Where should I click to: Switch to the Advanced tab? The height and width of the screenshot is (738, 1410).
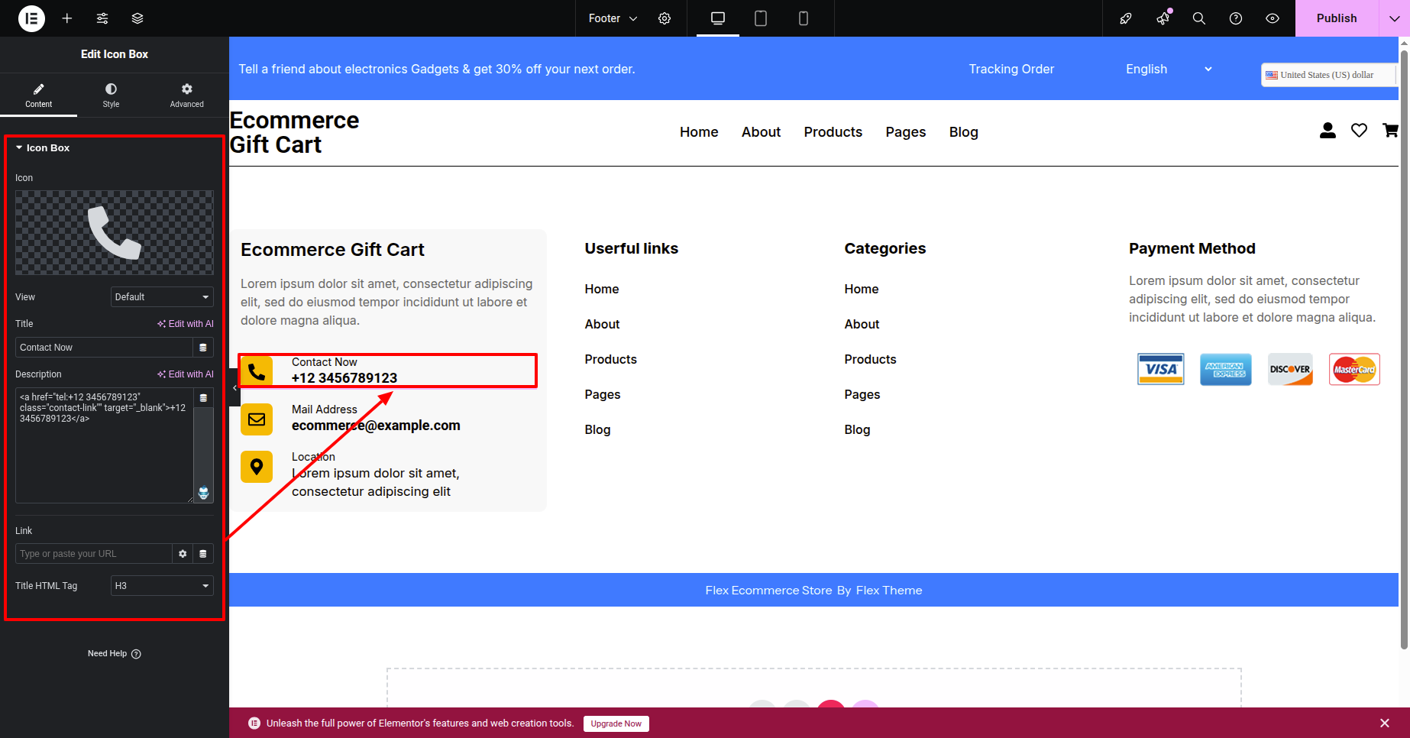(187, 95)
